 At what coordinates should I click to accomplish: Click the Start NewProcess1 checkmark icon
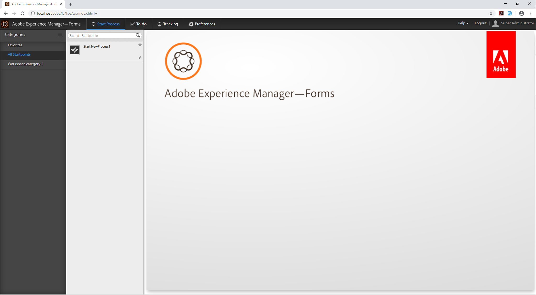click(75, 50)
